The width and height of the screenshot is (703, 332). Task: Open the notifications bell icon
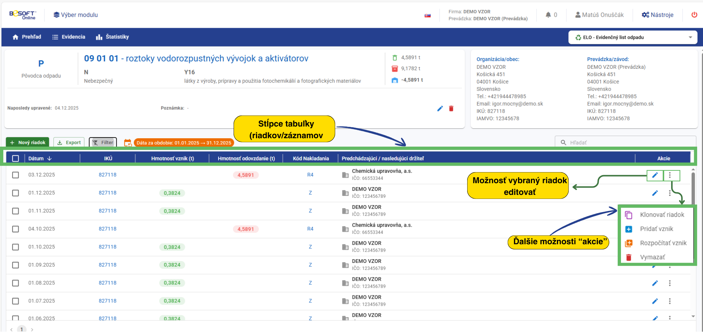tap(548, 15)
